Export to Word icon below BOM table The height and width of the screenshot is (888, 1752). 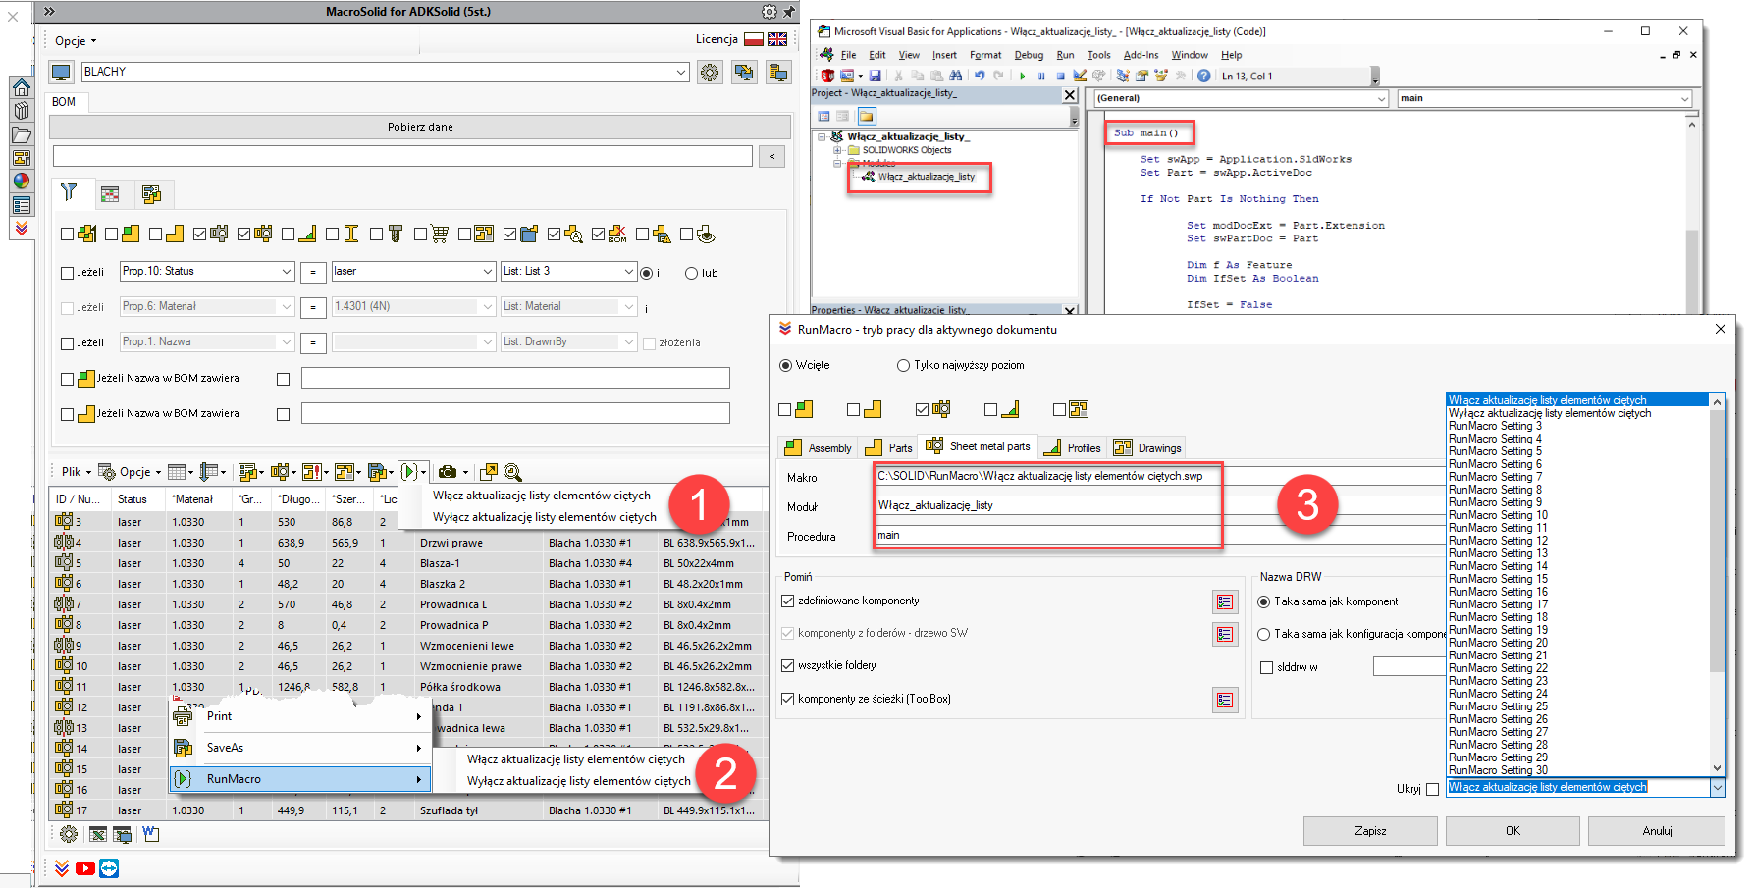click(150, 834)
